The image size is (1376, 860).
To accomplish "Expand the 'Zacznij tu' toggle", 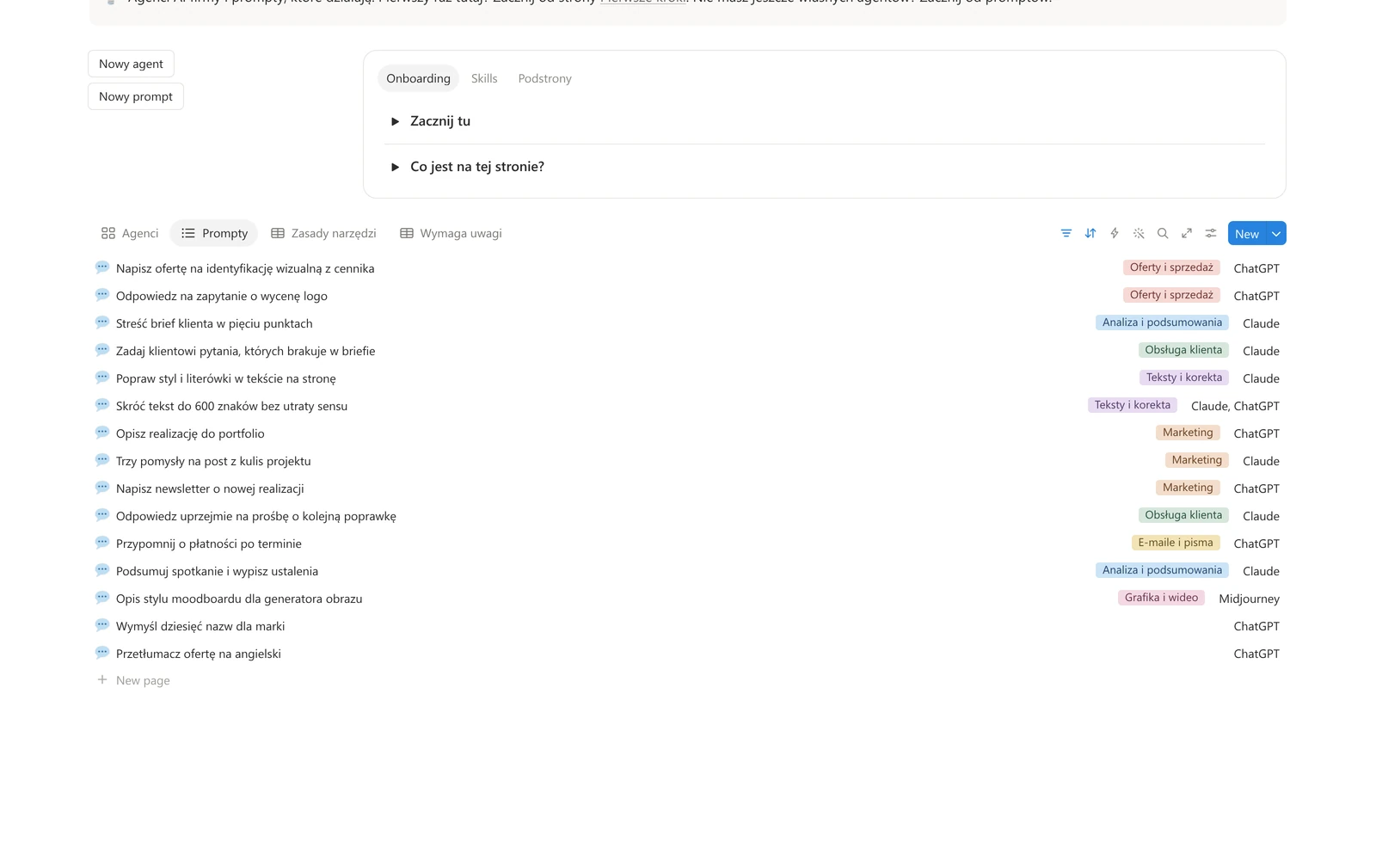I will pyautogui.click(x=395, y=121).
